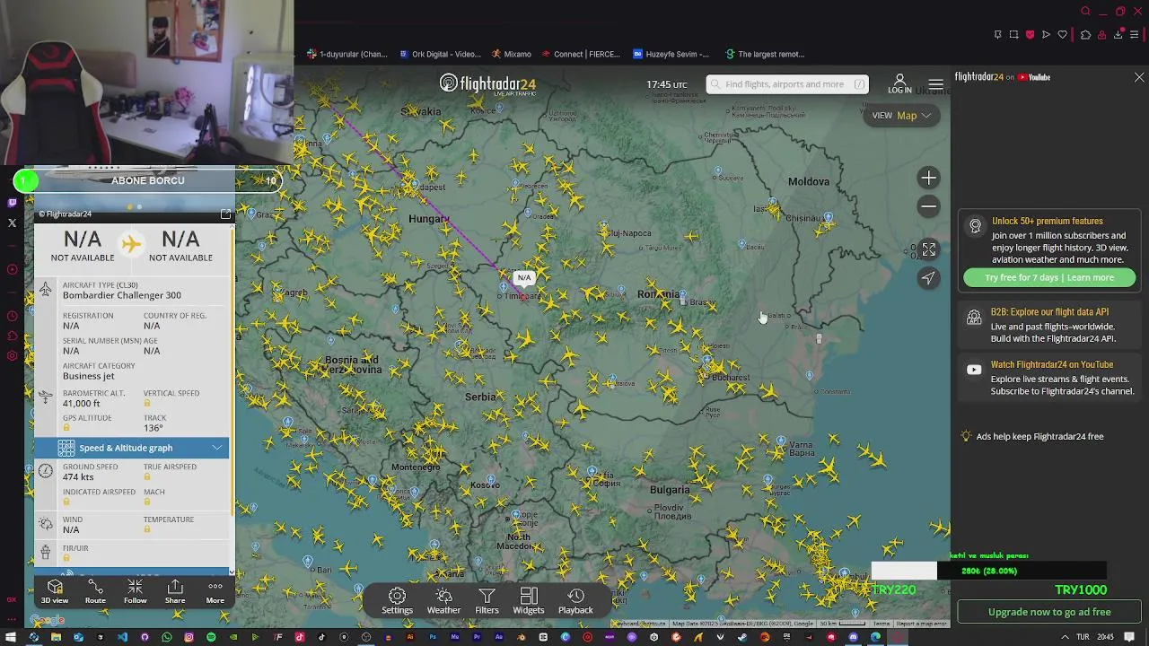Open the 3D view for selected flight

[x=54, y=591]
